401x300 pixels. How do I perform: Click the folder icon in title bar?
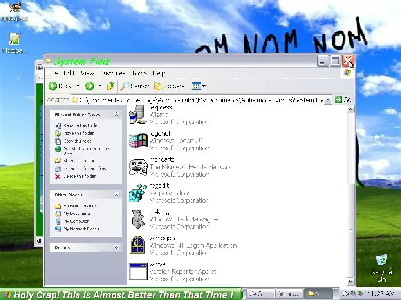[48, 61]
